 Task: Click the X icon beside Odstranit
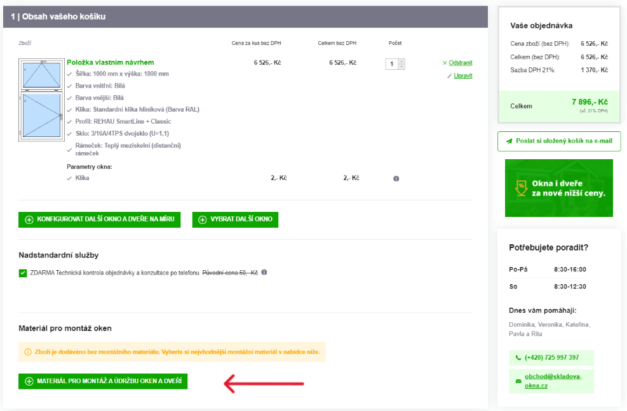click(444, 63)
